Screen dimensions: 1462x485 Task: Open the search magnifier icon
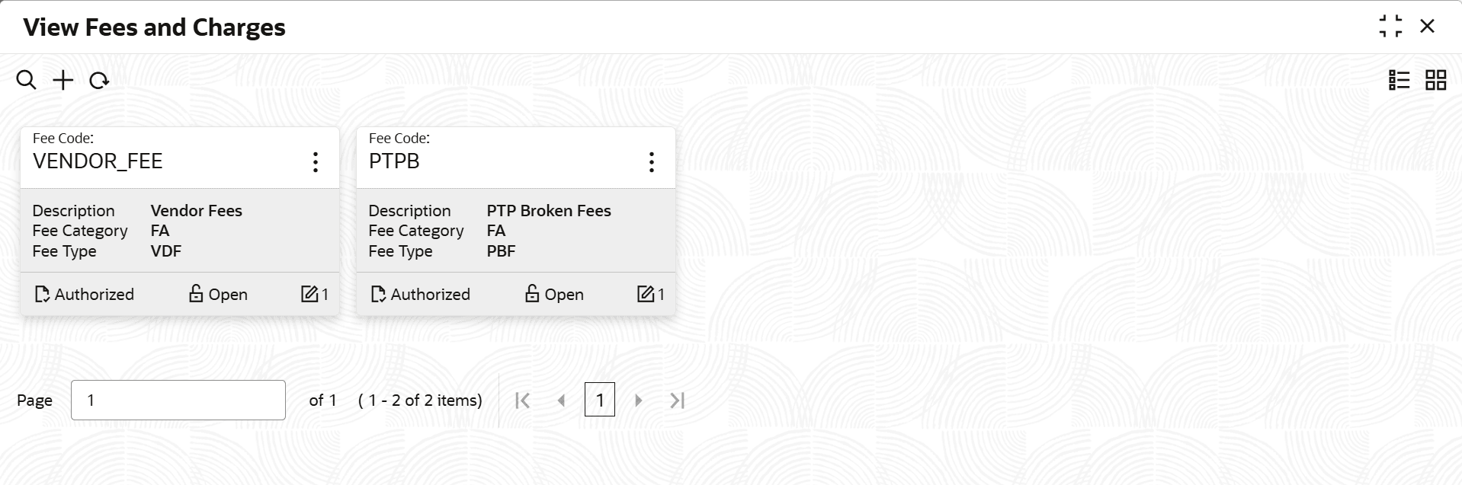coord(26,80)
